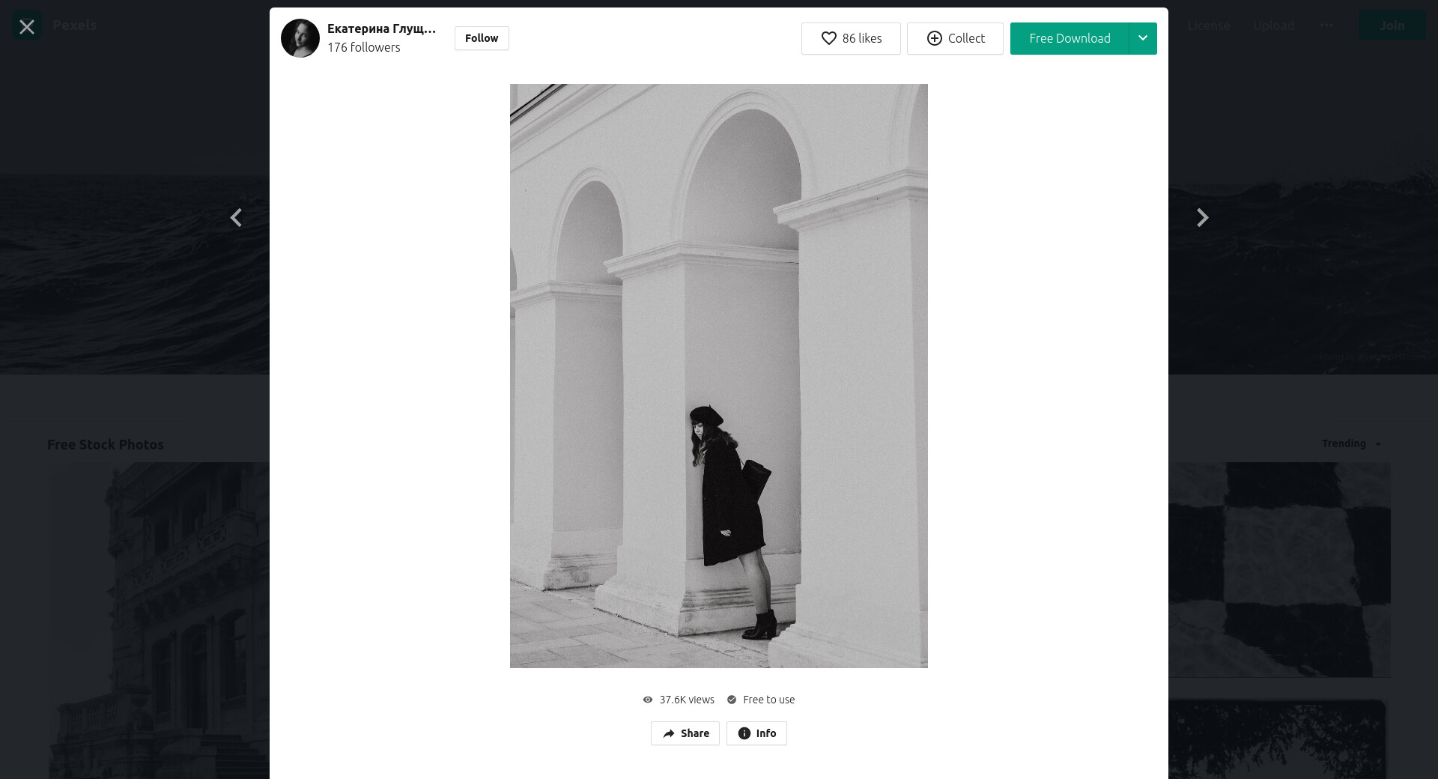Screen dimensions: 1438x779
Task: Click the Free Download button
Action: (x=1070, y=38)
